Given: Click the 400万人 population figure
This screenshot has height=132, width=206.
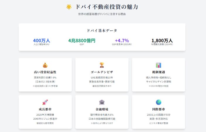Looking at the screenshot, I should (42, 40).
